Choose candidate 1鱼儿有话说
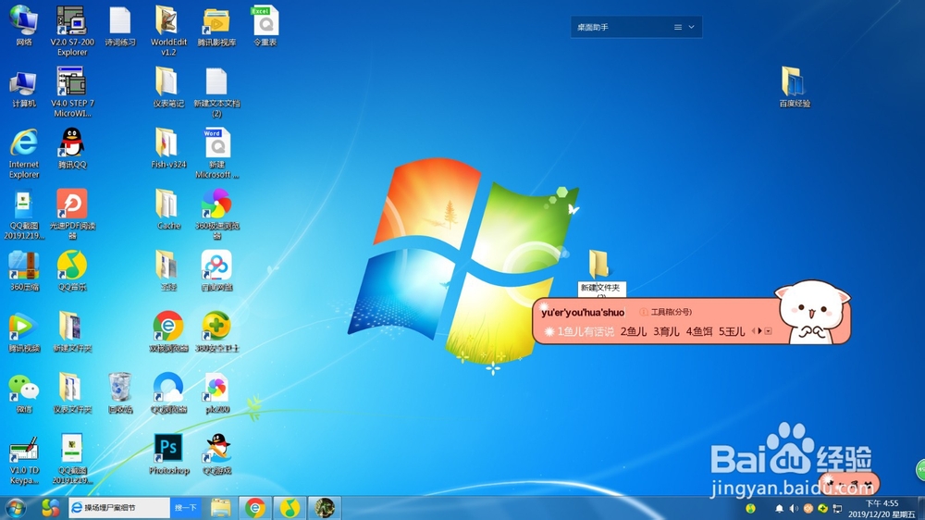The image size is (925, 520). pos(586,332)
